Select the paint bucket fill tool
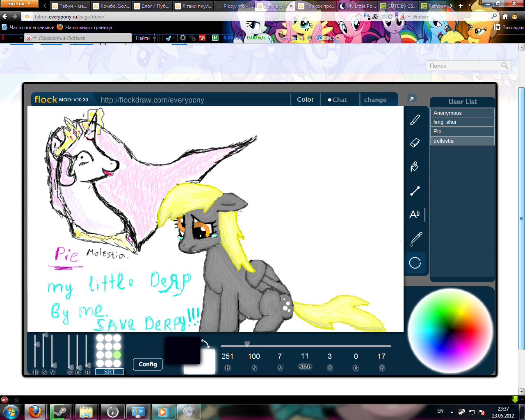 (415, 166)
